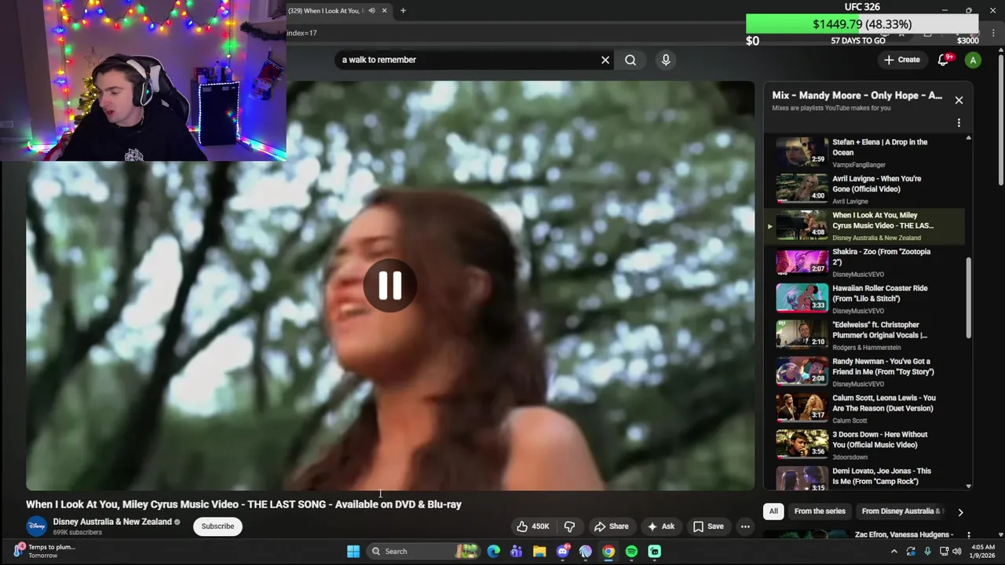Open Microsoft Edge from taskbar
1005x565 pixels.
[493, 552]
